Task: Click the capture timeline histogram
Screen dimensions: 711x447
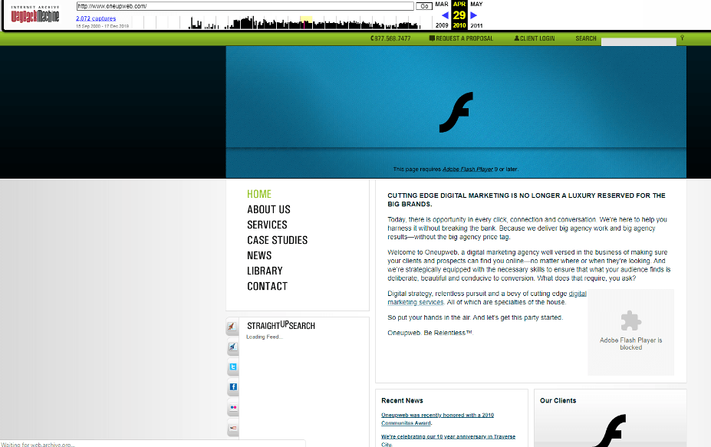Action: pyautogui.click(x=282, y=22)
